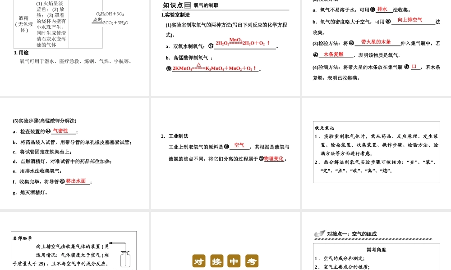Open the slide containing 2. 工业制法
This screenshot has height=270, width=451.
pyautogui.click(x=225, y=154)
